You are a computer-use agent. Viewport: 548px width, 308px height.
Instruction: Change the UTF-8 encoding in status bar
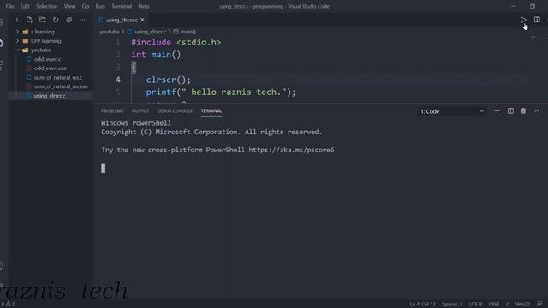475,304
